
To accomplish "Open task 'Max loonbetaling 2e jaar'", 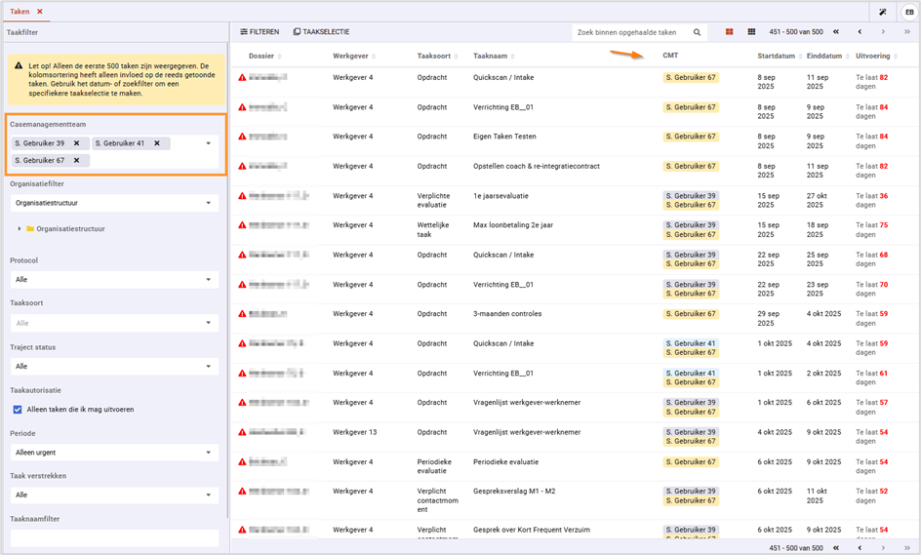I will 513,225.
